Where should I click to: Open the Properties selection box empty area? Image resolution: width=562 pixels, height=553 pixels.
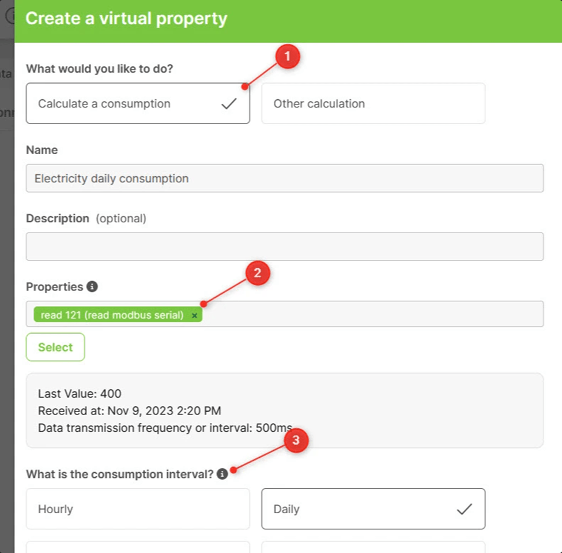(x=373, y=314)
